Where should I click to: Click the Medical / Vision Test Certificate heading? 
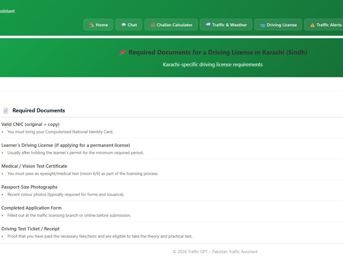[x=34, y=166]
